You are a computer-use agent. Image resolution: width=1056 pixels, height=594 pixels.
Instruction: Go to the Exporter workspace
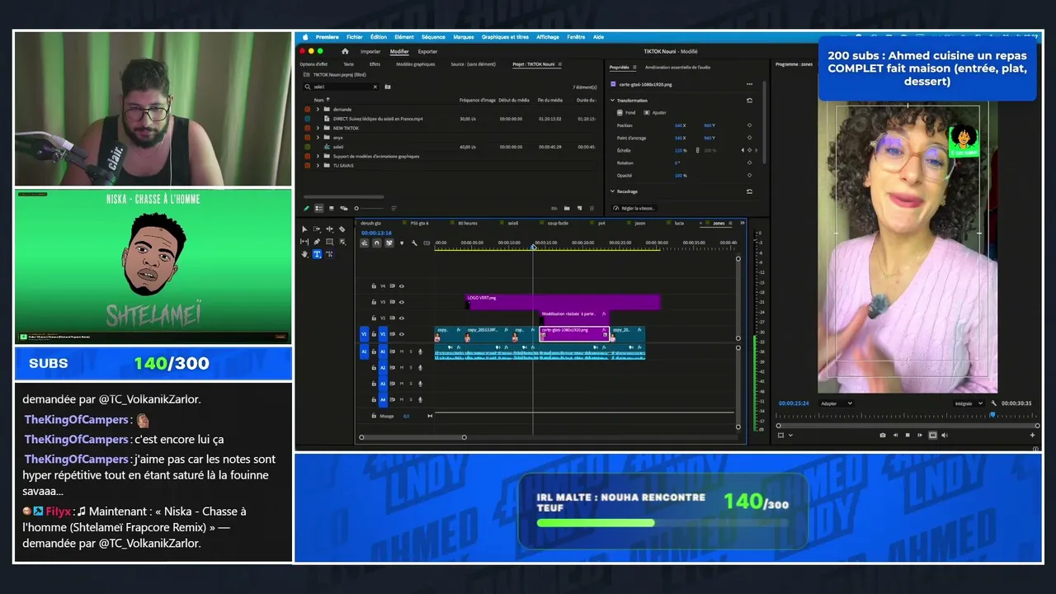pos(427,51)
